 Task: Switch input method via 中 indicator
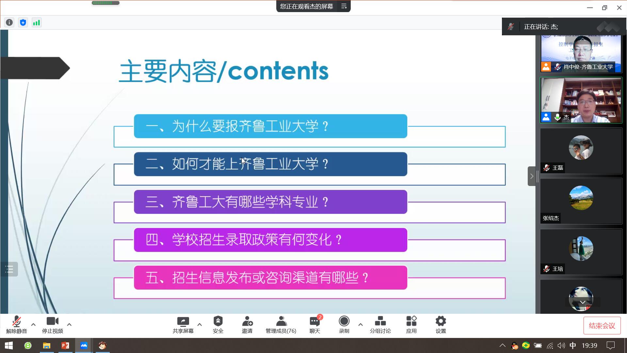573,345
